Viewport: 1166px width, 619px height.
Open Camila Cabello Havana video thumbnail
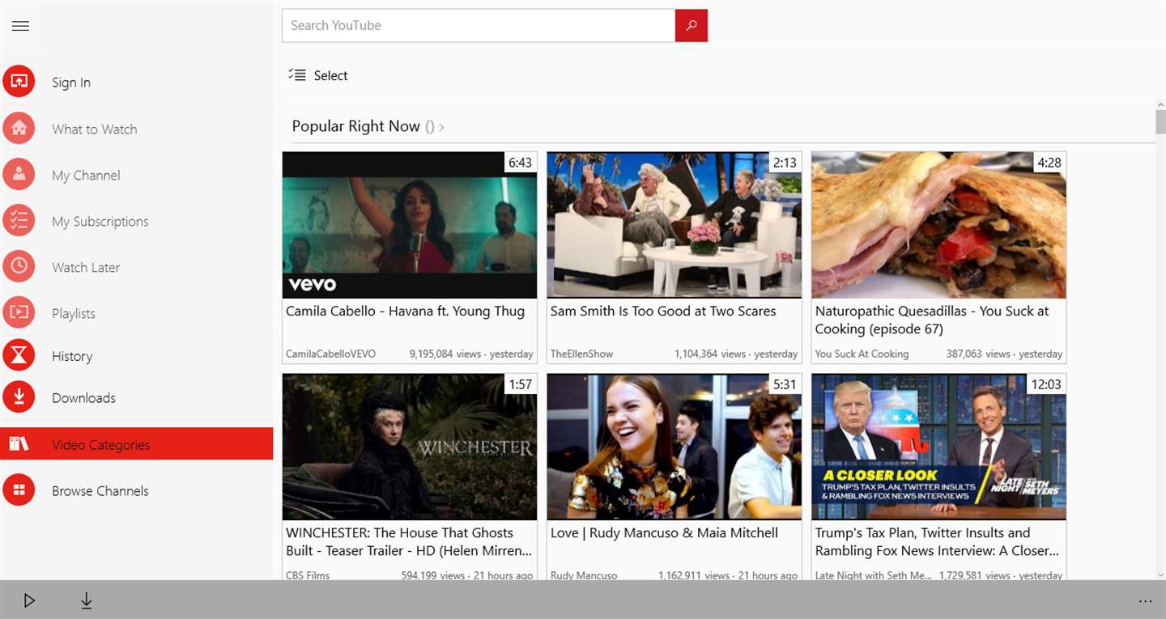point(410,225)
